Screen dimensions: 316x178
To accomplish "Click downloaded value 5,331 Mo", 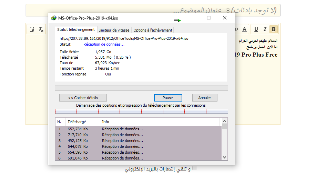I will (103, 57).
